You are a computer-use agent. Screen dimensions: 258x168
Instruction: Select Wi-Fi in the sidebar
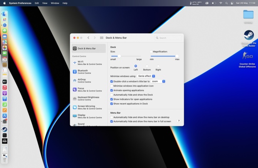[89, 63]
